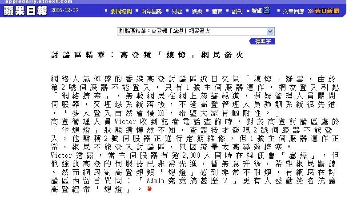This screenshot has height=208, width=353.
Task: Switch to the 體育 sports section
Action: coord(217,11)
